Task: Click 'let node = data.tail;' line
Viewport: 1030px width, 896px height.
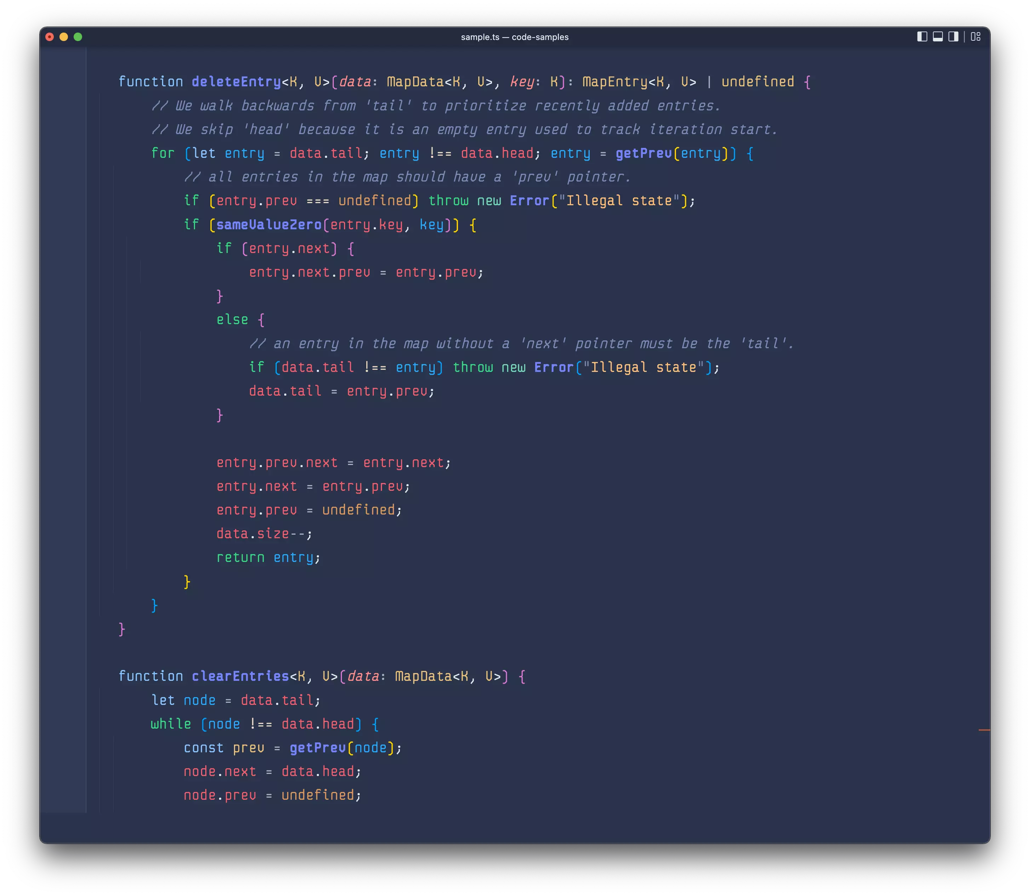Action: [235, 700]
